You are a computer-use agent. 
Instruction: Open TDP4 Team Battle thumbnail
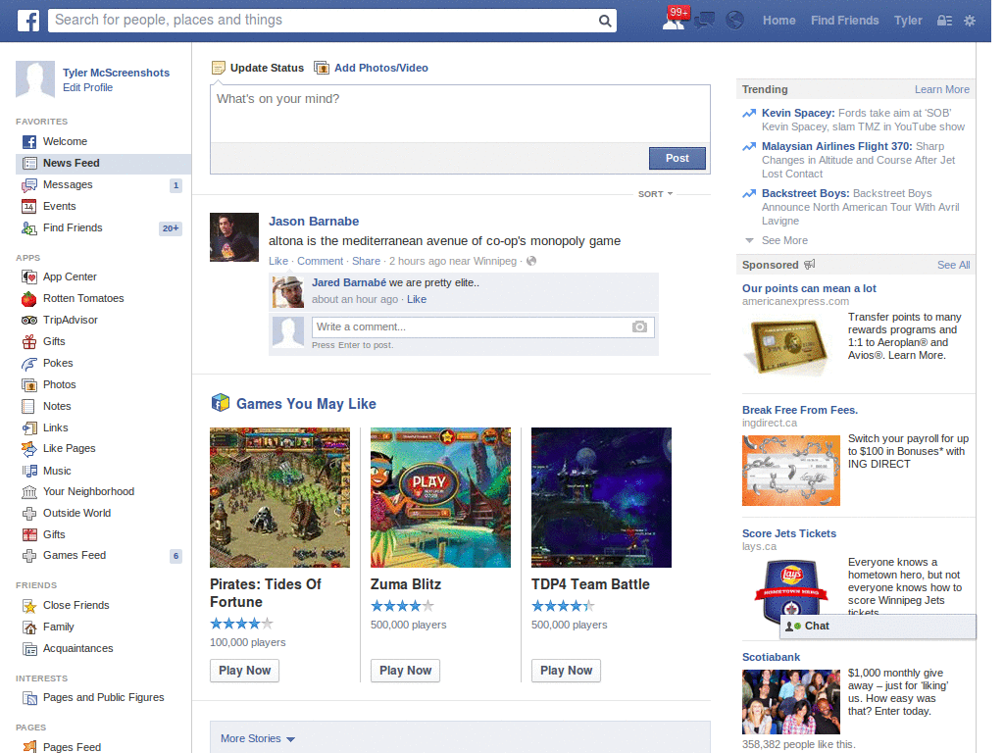[x=601, y=497]
